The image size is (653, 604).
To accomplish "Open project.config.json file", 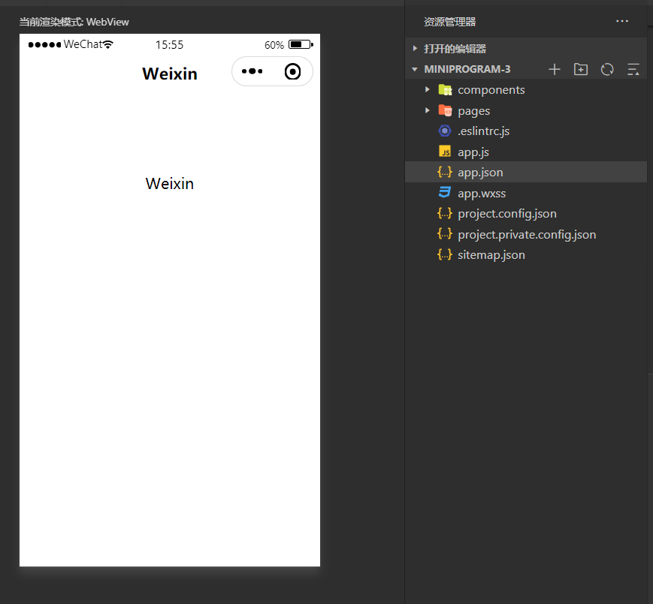I will [x=525, y=213].
